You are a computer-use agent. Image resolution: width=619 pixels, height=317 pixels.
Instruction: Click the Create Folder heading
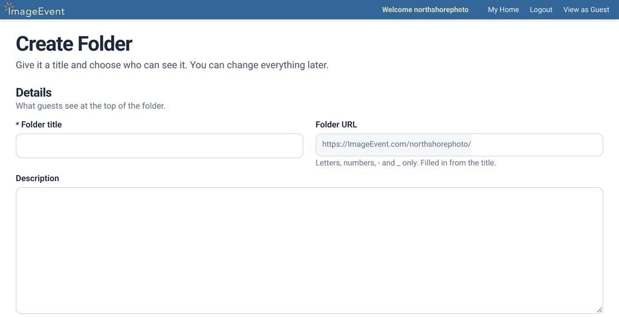(x=74, y=43)
